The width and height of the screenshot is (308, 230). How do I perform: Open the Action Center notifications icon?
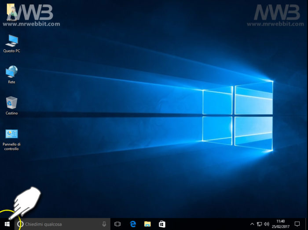(297, 224)
